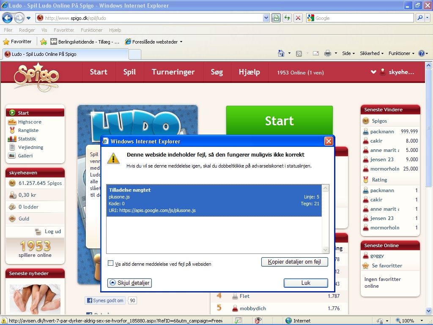433x325 pixels.
Task: Click the browser back arrow button
Action: click(x=7, y=18)
